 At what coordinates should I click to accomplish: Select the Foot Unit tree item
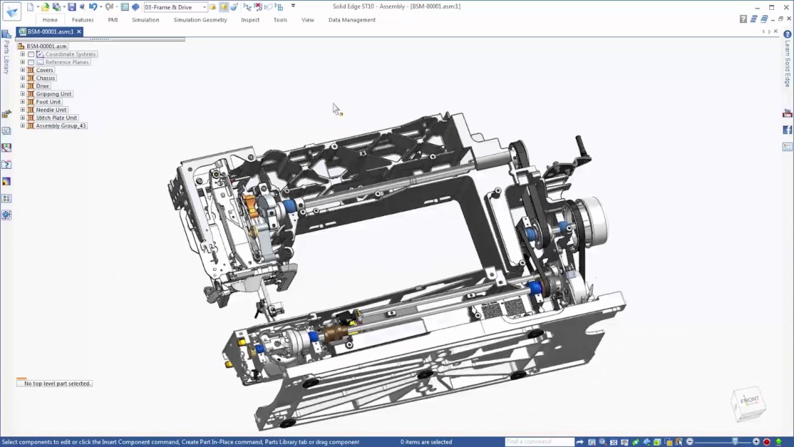[x=48, y=102]
